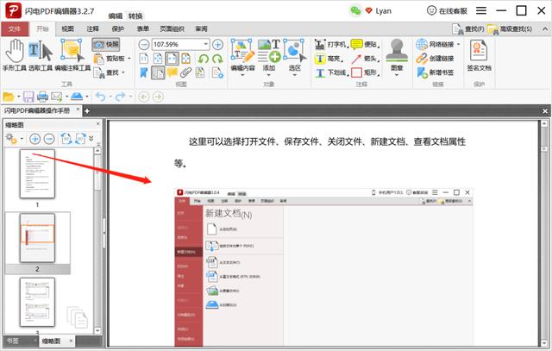This screenshot has width=552, height=351.
Task: Rotate the page clockwise
Action: click(217, 59)
